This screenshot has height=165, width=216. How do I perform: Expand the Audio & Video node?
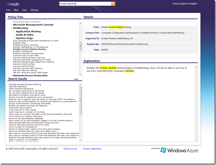tap(14, 35)
